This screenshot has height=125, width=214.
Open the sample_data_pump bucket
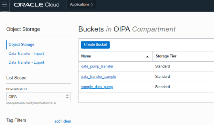click(x=97, y=87)
